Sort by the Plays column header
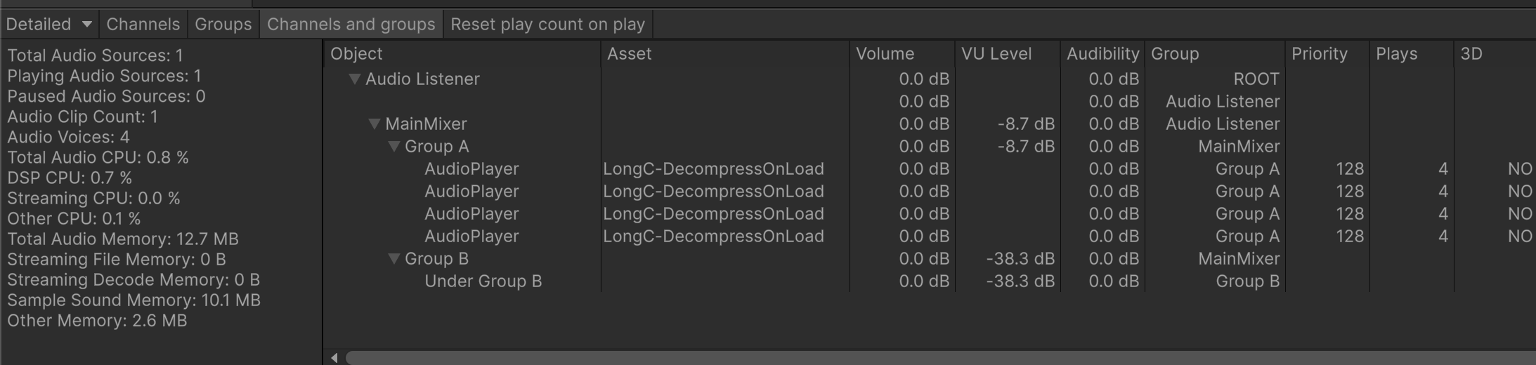The width and height of the screenshot is (1536, 365). point(1396,54)
